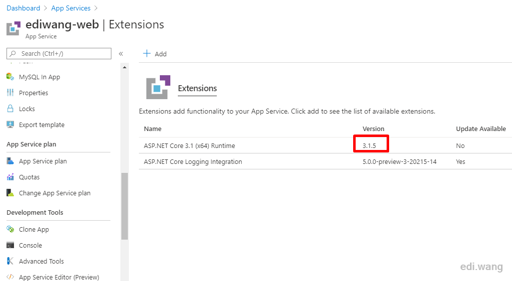Select ASP.NET Core Logging Integration row
Image resolution: width=512 pixels, height=281 pixels.
pos(325,161)
